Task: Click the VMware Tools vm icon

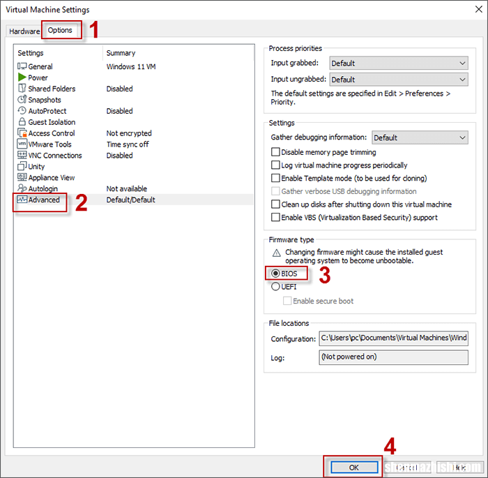Action: 22,144
